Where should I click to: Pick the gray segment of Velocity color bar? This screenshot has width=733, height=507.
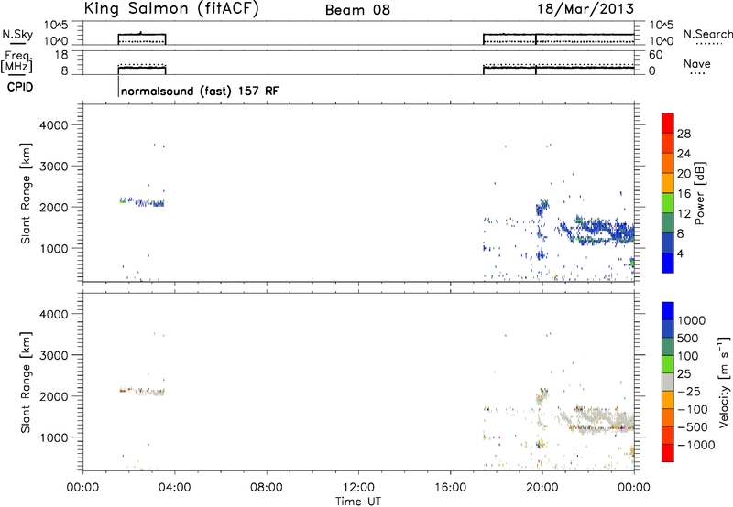[x=668, y=382]
